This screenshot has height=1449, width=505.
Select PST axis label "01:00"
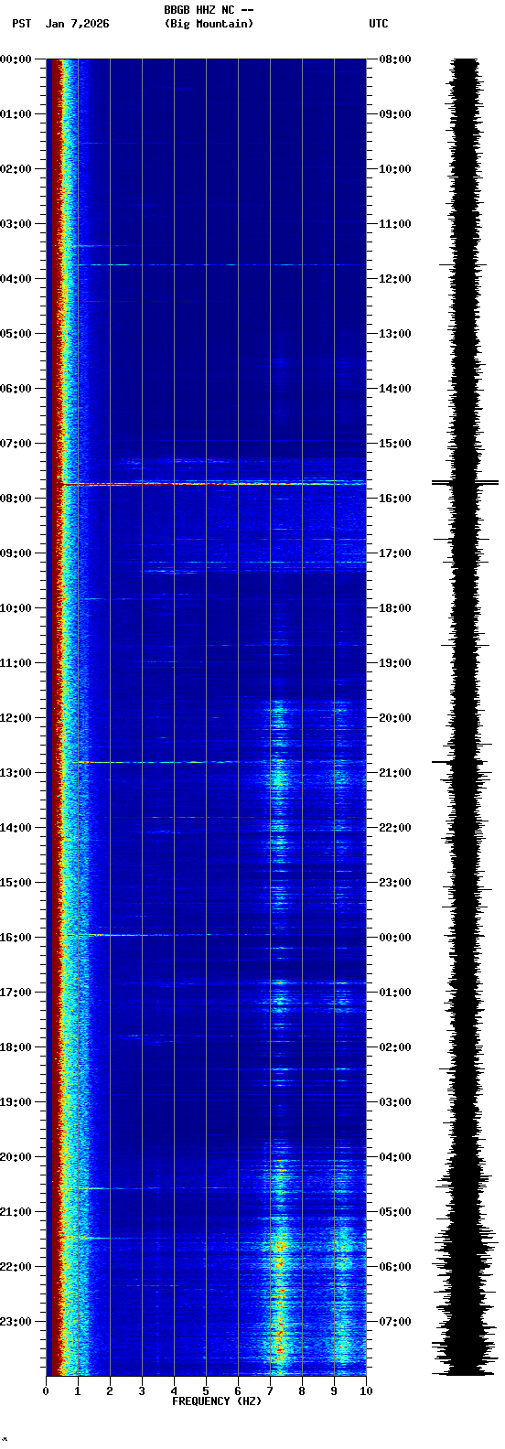pyautogui.click(x=16, y=114)
